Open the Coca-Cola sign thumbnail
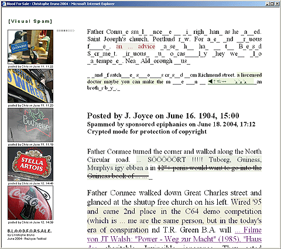This screenshot has height=249, width=281. 30,203
